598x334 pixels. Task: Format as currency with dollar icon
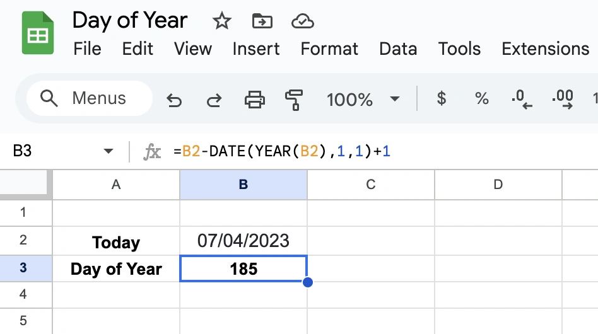(x=442, y=99)
